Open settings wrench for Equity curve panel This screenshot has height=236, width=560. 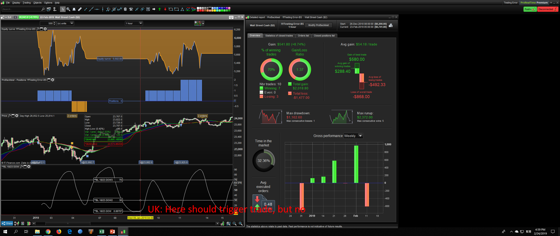[38, 29]
